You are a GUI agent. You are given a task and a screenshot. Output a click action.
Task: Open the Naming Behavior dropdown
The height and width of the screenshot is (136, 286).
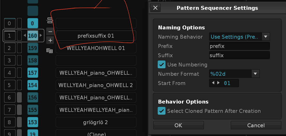tap(239, 37)
